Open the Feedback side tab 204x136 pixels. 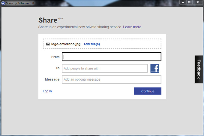199,70
